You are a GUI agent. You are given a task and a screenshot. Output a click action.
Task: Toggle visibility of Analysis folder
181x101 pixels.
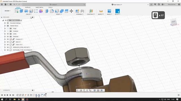tap(8, 31)
